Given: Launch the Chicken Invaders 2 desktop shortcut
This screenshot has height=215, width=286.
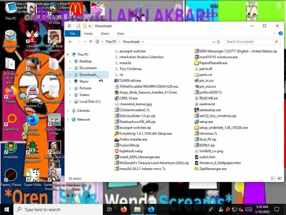Looking at the screenshot, I should coord(32,41).
